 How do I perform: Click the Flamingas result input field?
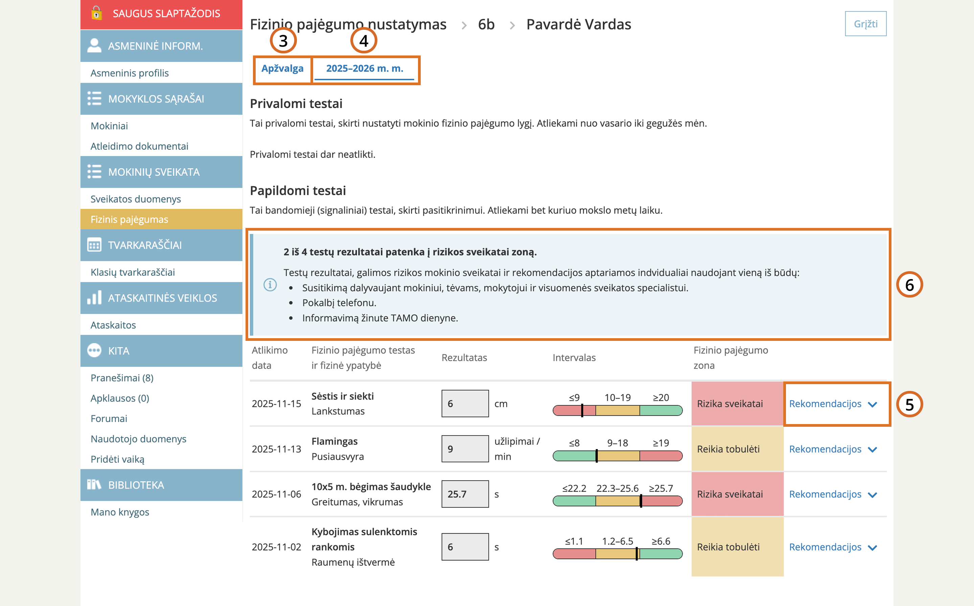point(465,449)
